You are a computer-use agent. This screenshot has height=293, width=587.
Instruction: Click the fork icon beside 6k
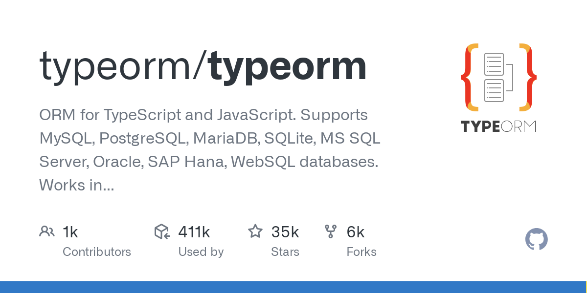click(x=331, y=231)
